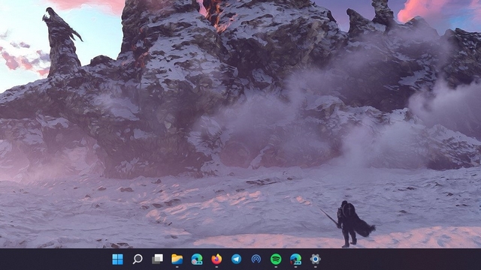This screenshot has width=481, height=270.
Task: Open Task View overlapping squares icon
Action: [157, 259]
